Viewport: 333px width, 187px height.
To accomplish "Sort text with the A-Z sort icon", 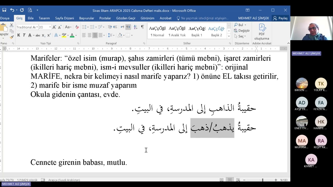I will pyautogui.click(x=135, y=27).
